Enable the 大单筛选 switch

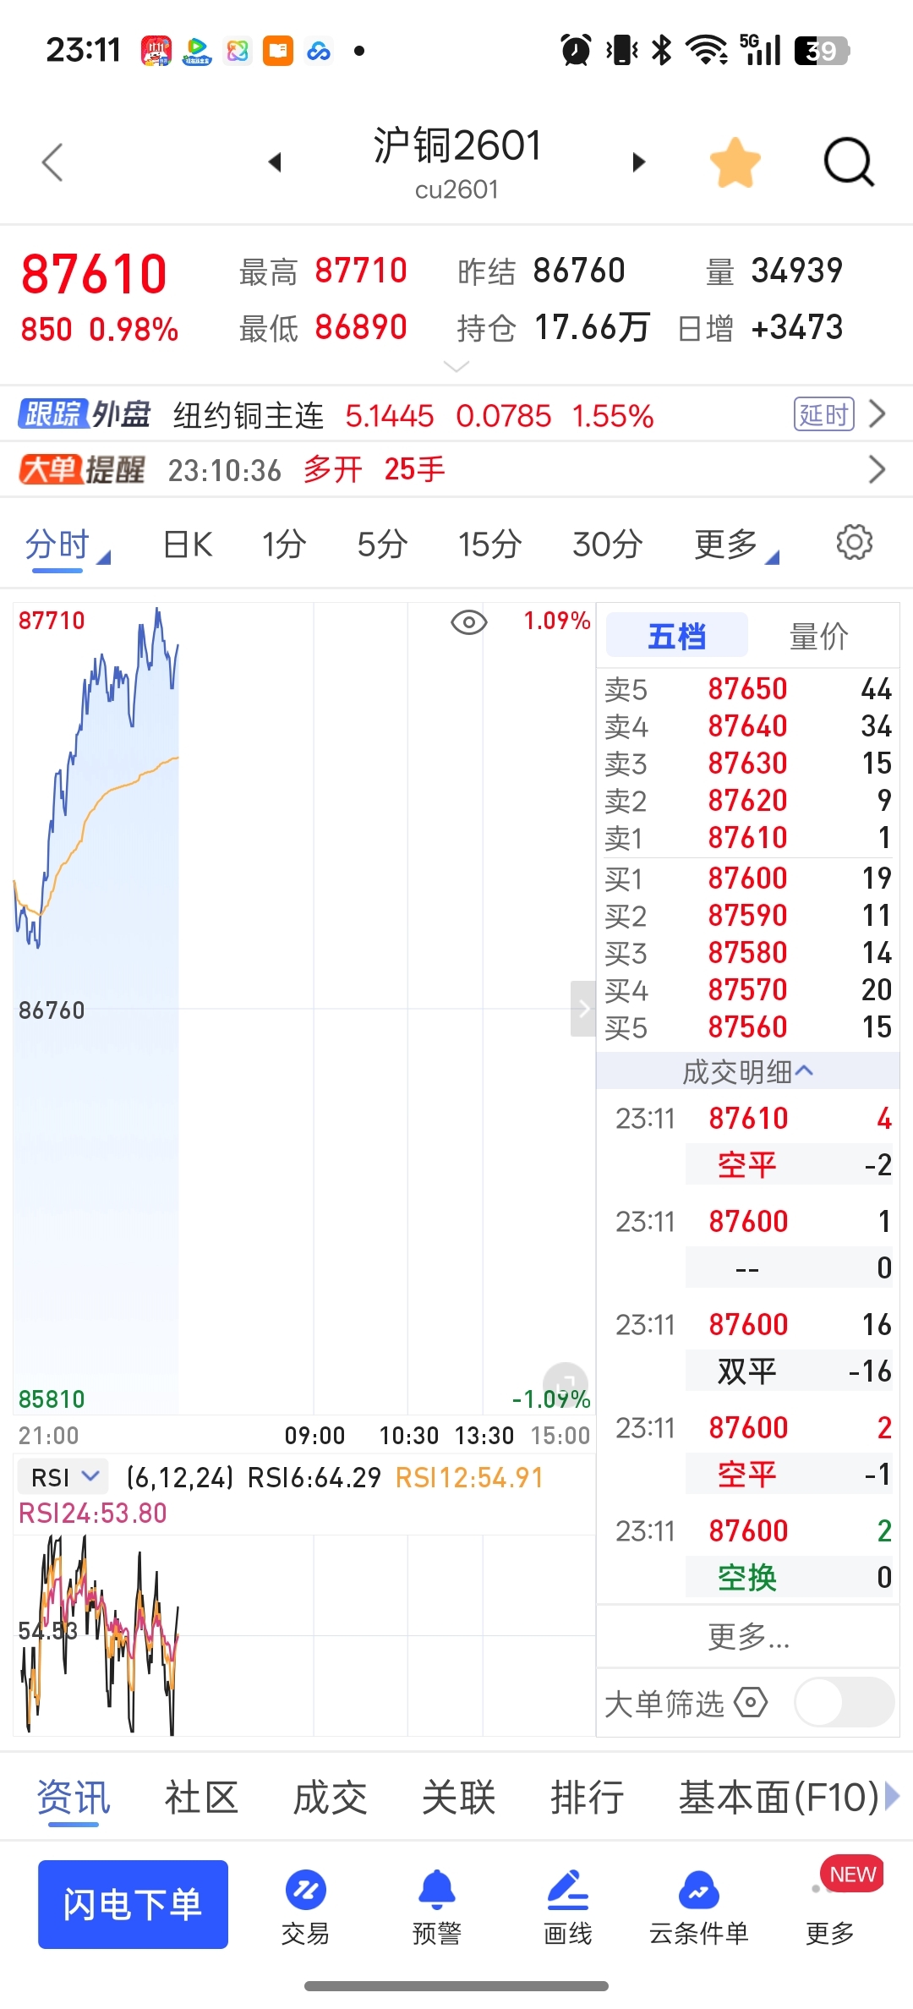tap(844, 1702)
